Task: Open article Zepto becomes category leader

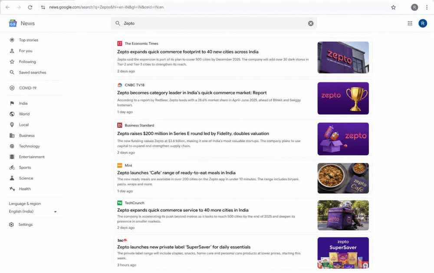Action: click(x=192, y=93)
